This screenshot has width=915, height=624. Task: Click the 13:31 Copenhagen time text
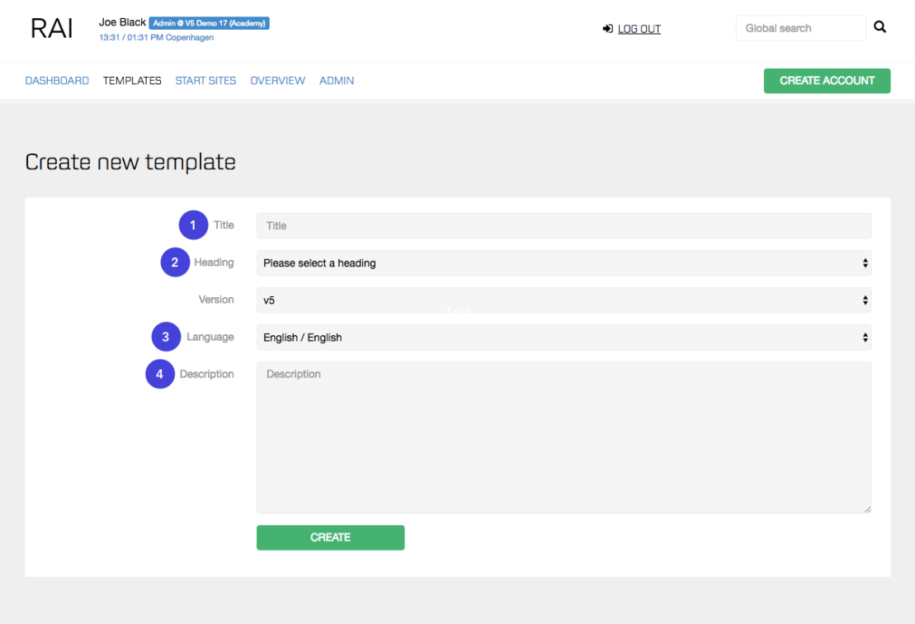(x=157, y=37)
